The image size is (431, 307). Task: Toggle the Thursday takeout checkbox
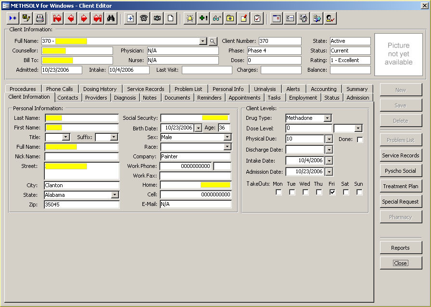319,192
